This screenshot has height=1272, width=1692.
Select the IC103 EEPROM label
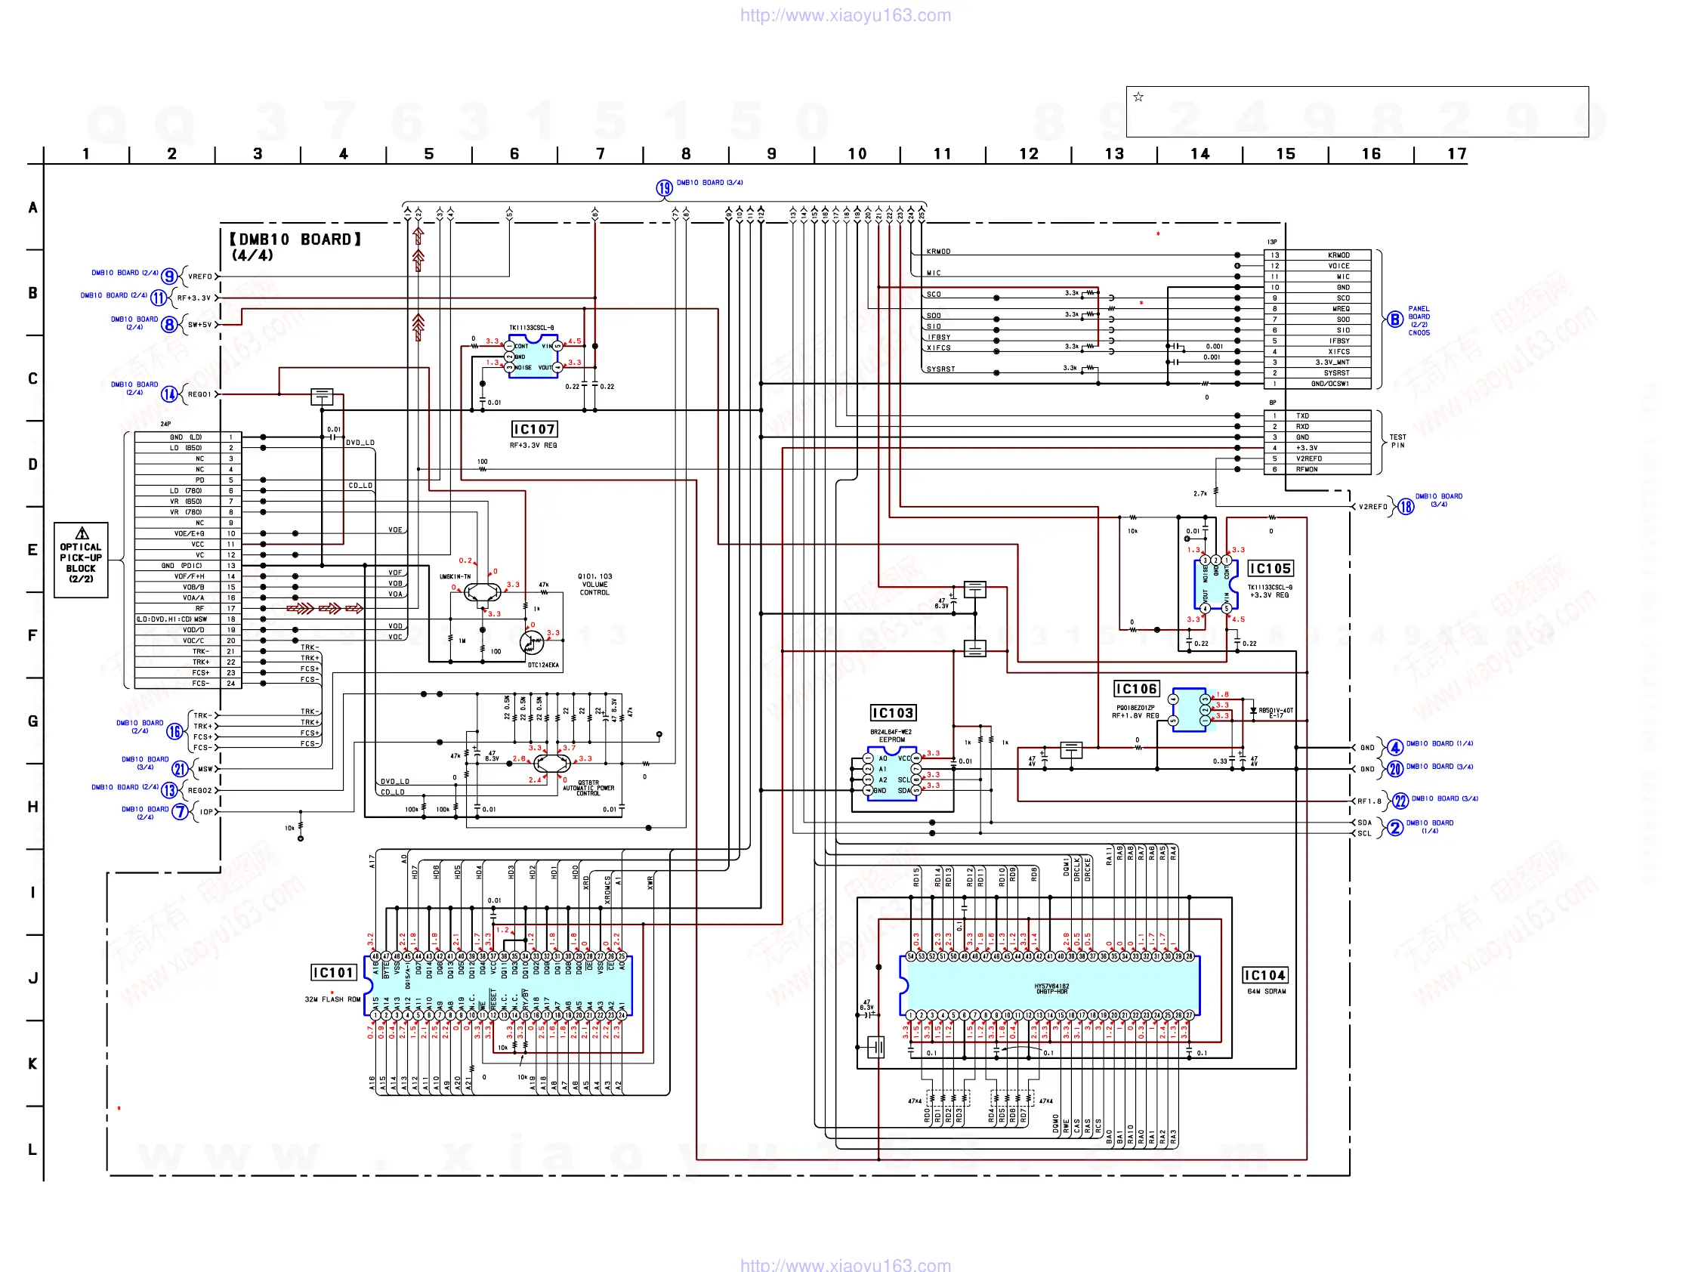[x=893, y=713]
